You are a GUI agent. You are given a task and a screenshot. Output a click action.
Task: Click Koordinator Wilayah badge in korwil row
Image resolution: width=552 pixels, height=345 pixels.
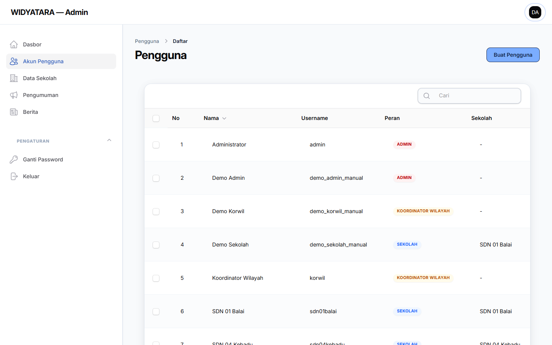tap(423, 278)
